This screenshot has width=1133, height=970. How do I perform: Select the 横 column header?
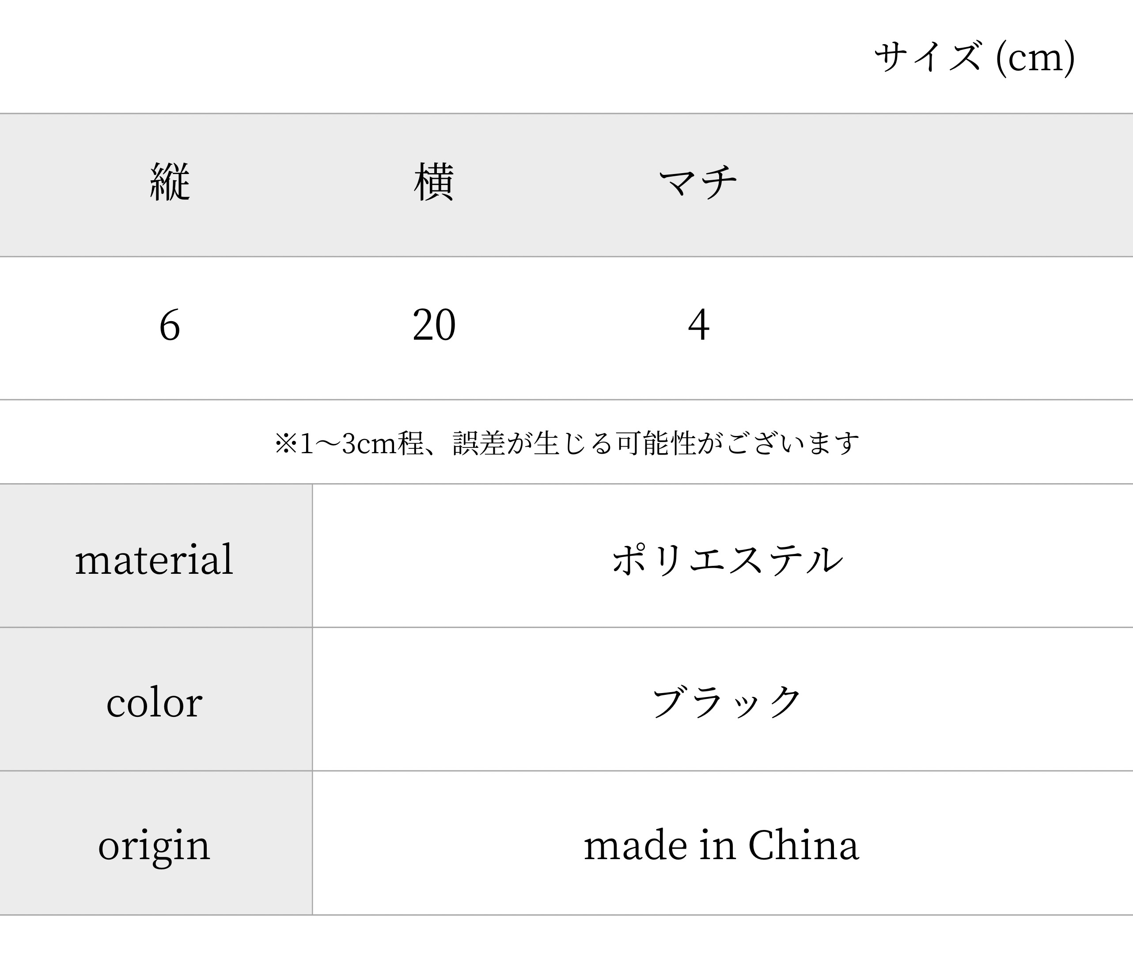click(x=434, y=182)
